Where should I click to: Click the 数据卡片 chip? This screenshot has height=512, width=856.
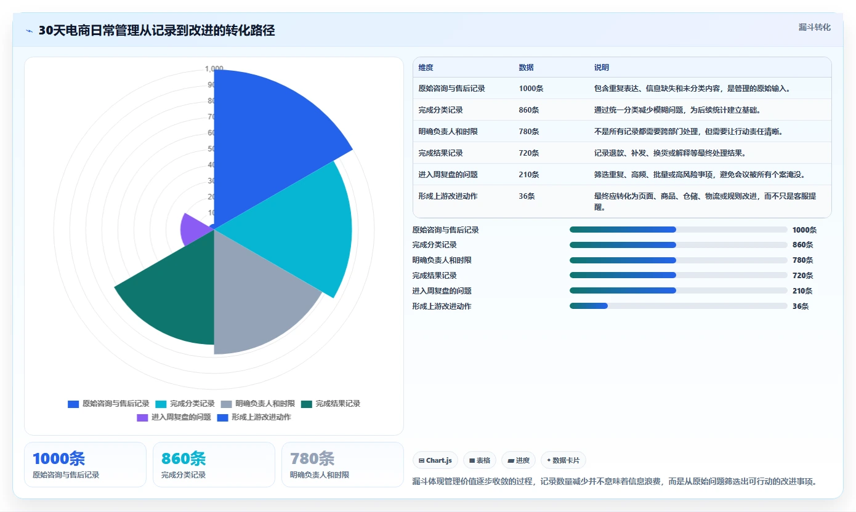(563, 460)
